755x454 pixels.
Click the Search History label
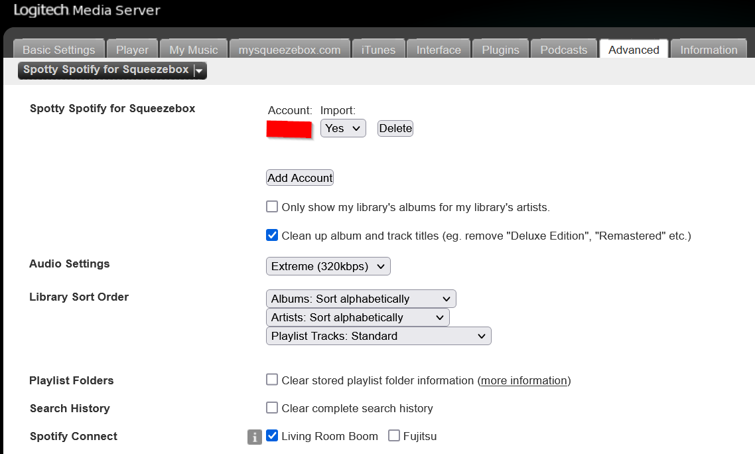(70, 409)
